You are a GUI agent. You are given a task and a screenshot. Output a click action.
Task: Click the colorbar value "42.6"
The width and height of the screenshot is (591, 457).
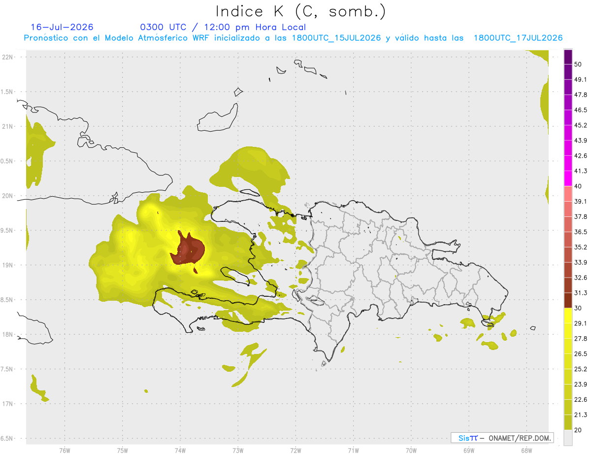(581, 156)
